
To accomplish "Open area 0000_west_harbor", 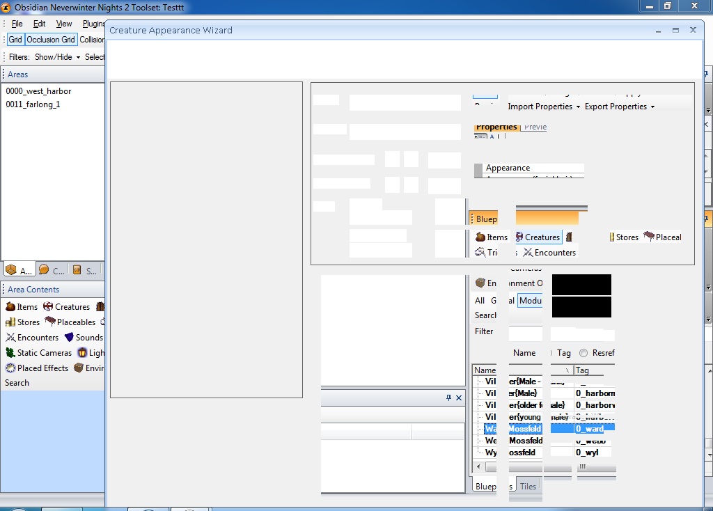I will (39, 91).
